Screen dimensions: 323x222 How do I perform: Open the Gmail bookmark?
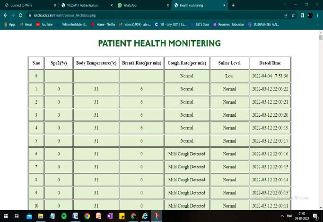coord(26,24)
